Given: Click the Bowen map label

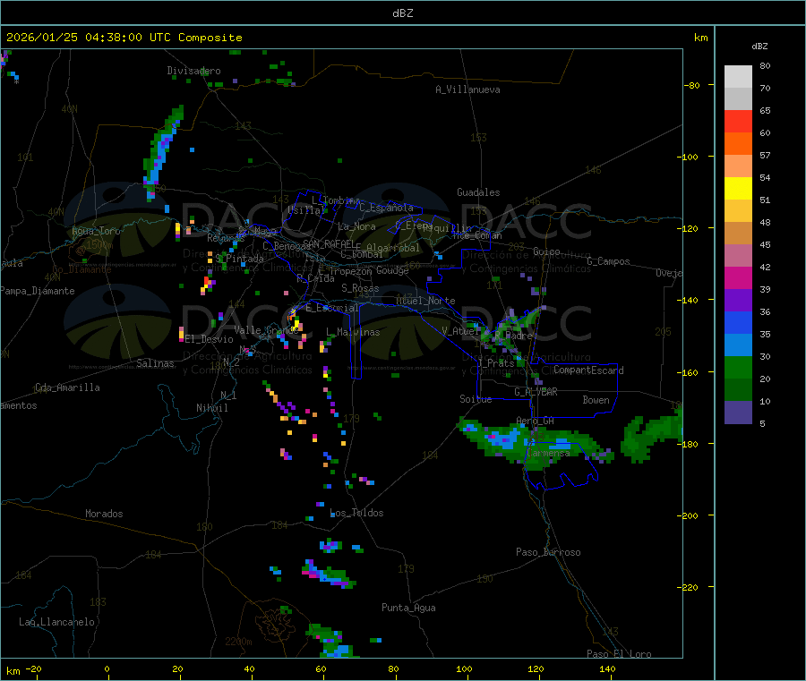Looking at the screenshot, I should (596, 400).
